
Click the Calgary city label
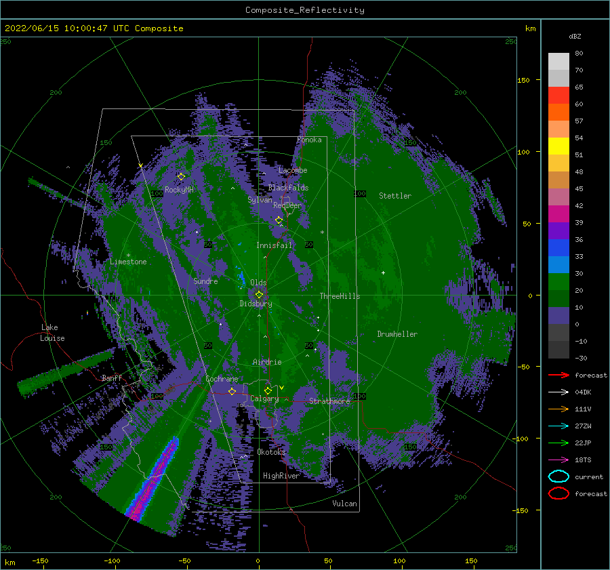point(264,399)
